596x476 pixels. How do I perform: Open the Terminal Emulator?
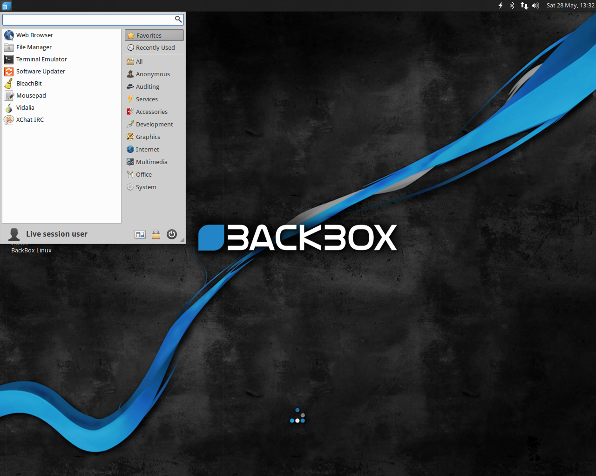pos(41,59)
